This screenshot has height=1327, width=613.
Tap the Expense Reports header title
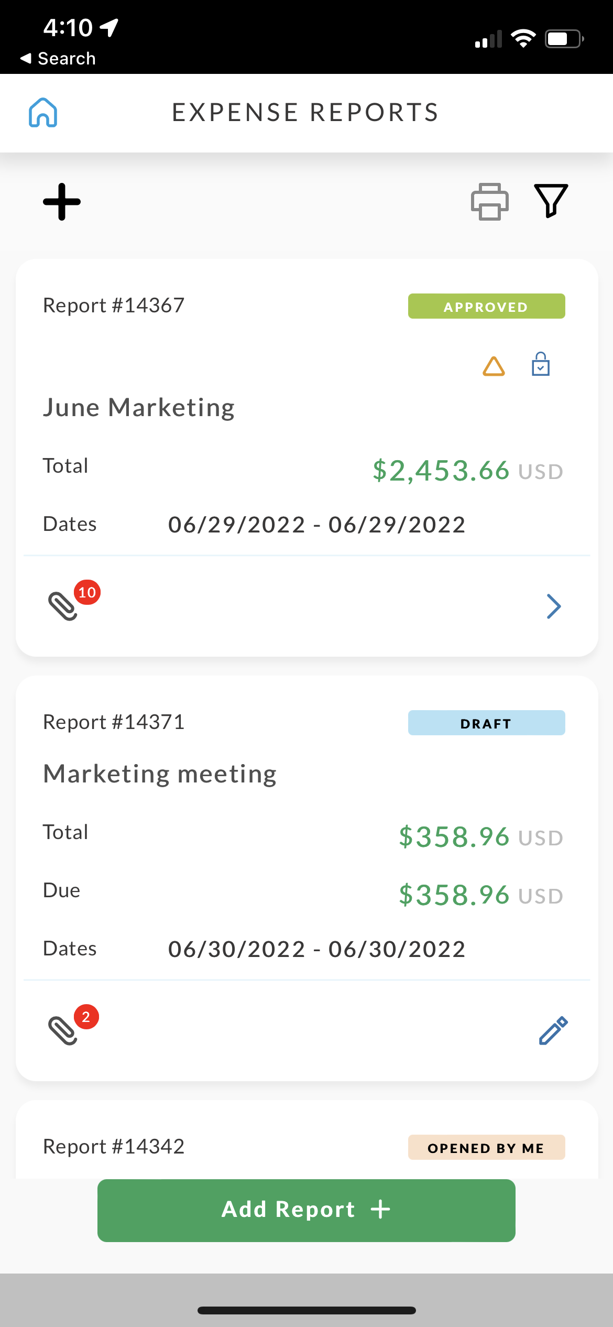click(x=305, y=113)
